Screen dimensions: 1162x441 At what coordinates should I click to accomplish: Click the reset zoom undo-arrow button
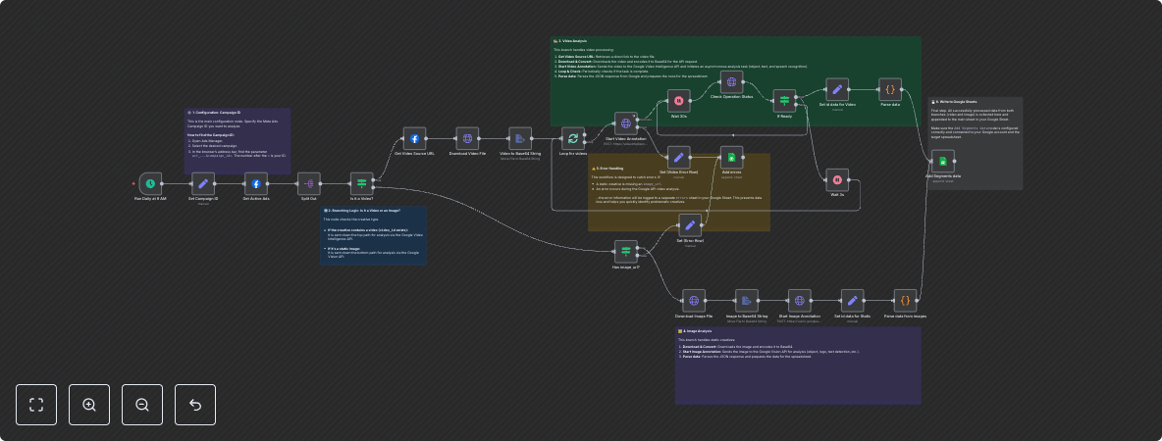[x=195, y=405]
